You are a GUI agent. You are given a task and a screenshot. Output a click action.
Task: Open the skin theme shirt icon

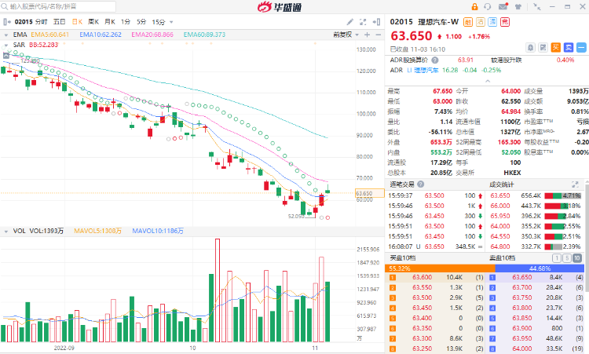(x=518, y=7)
